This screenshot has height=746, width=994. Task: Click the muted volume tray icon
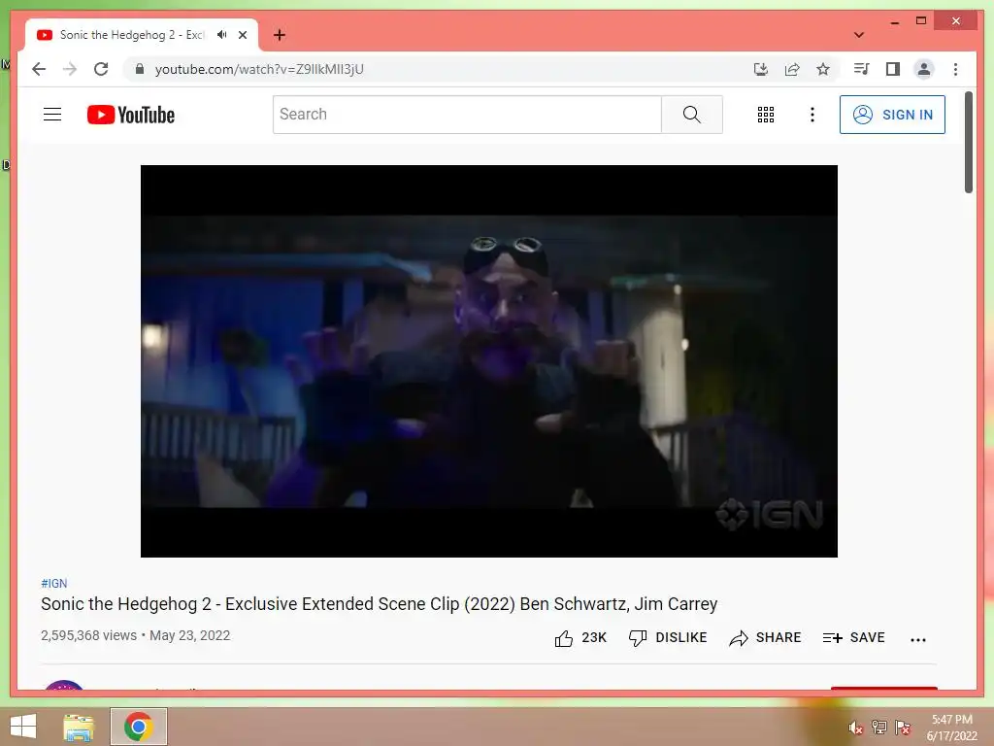[856, 728]
